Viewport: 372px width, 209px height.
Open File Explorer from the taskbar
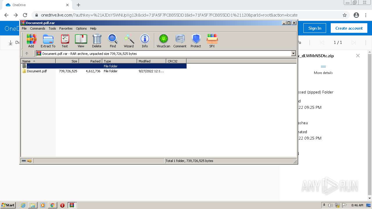tap(33, 205)
